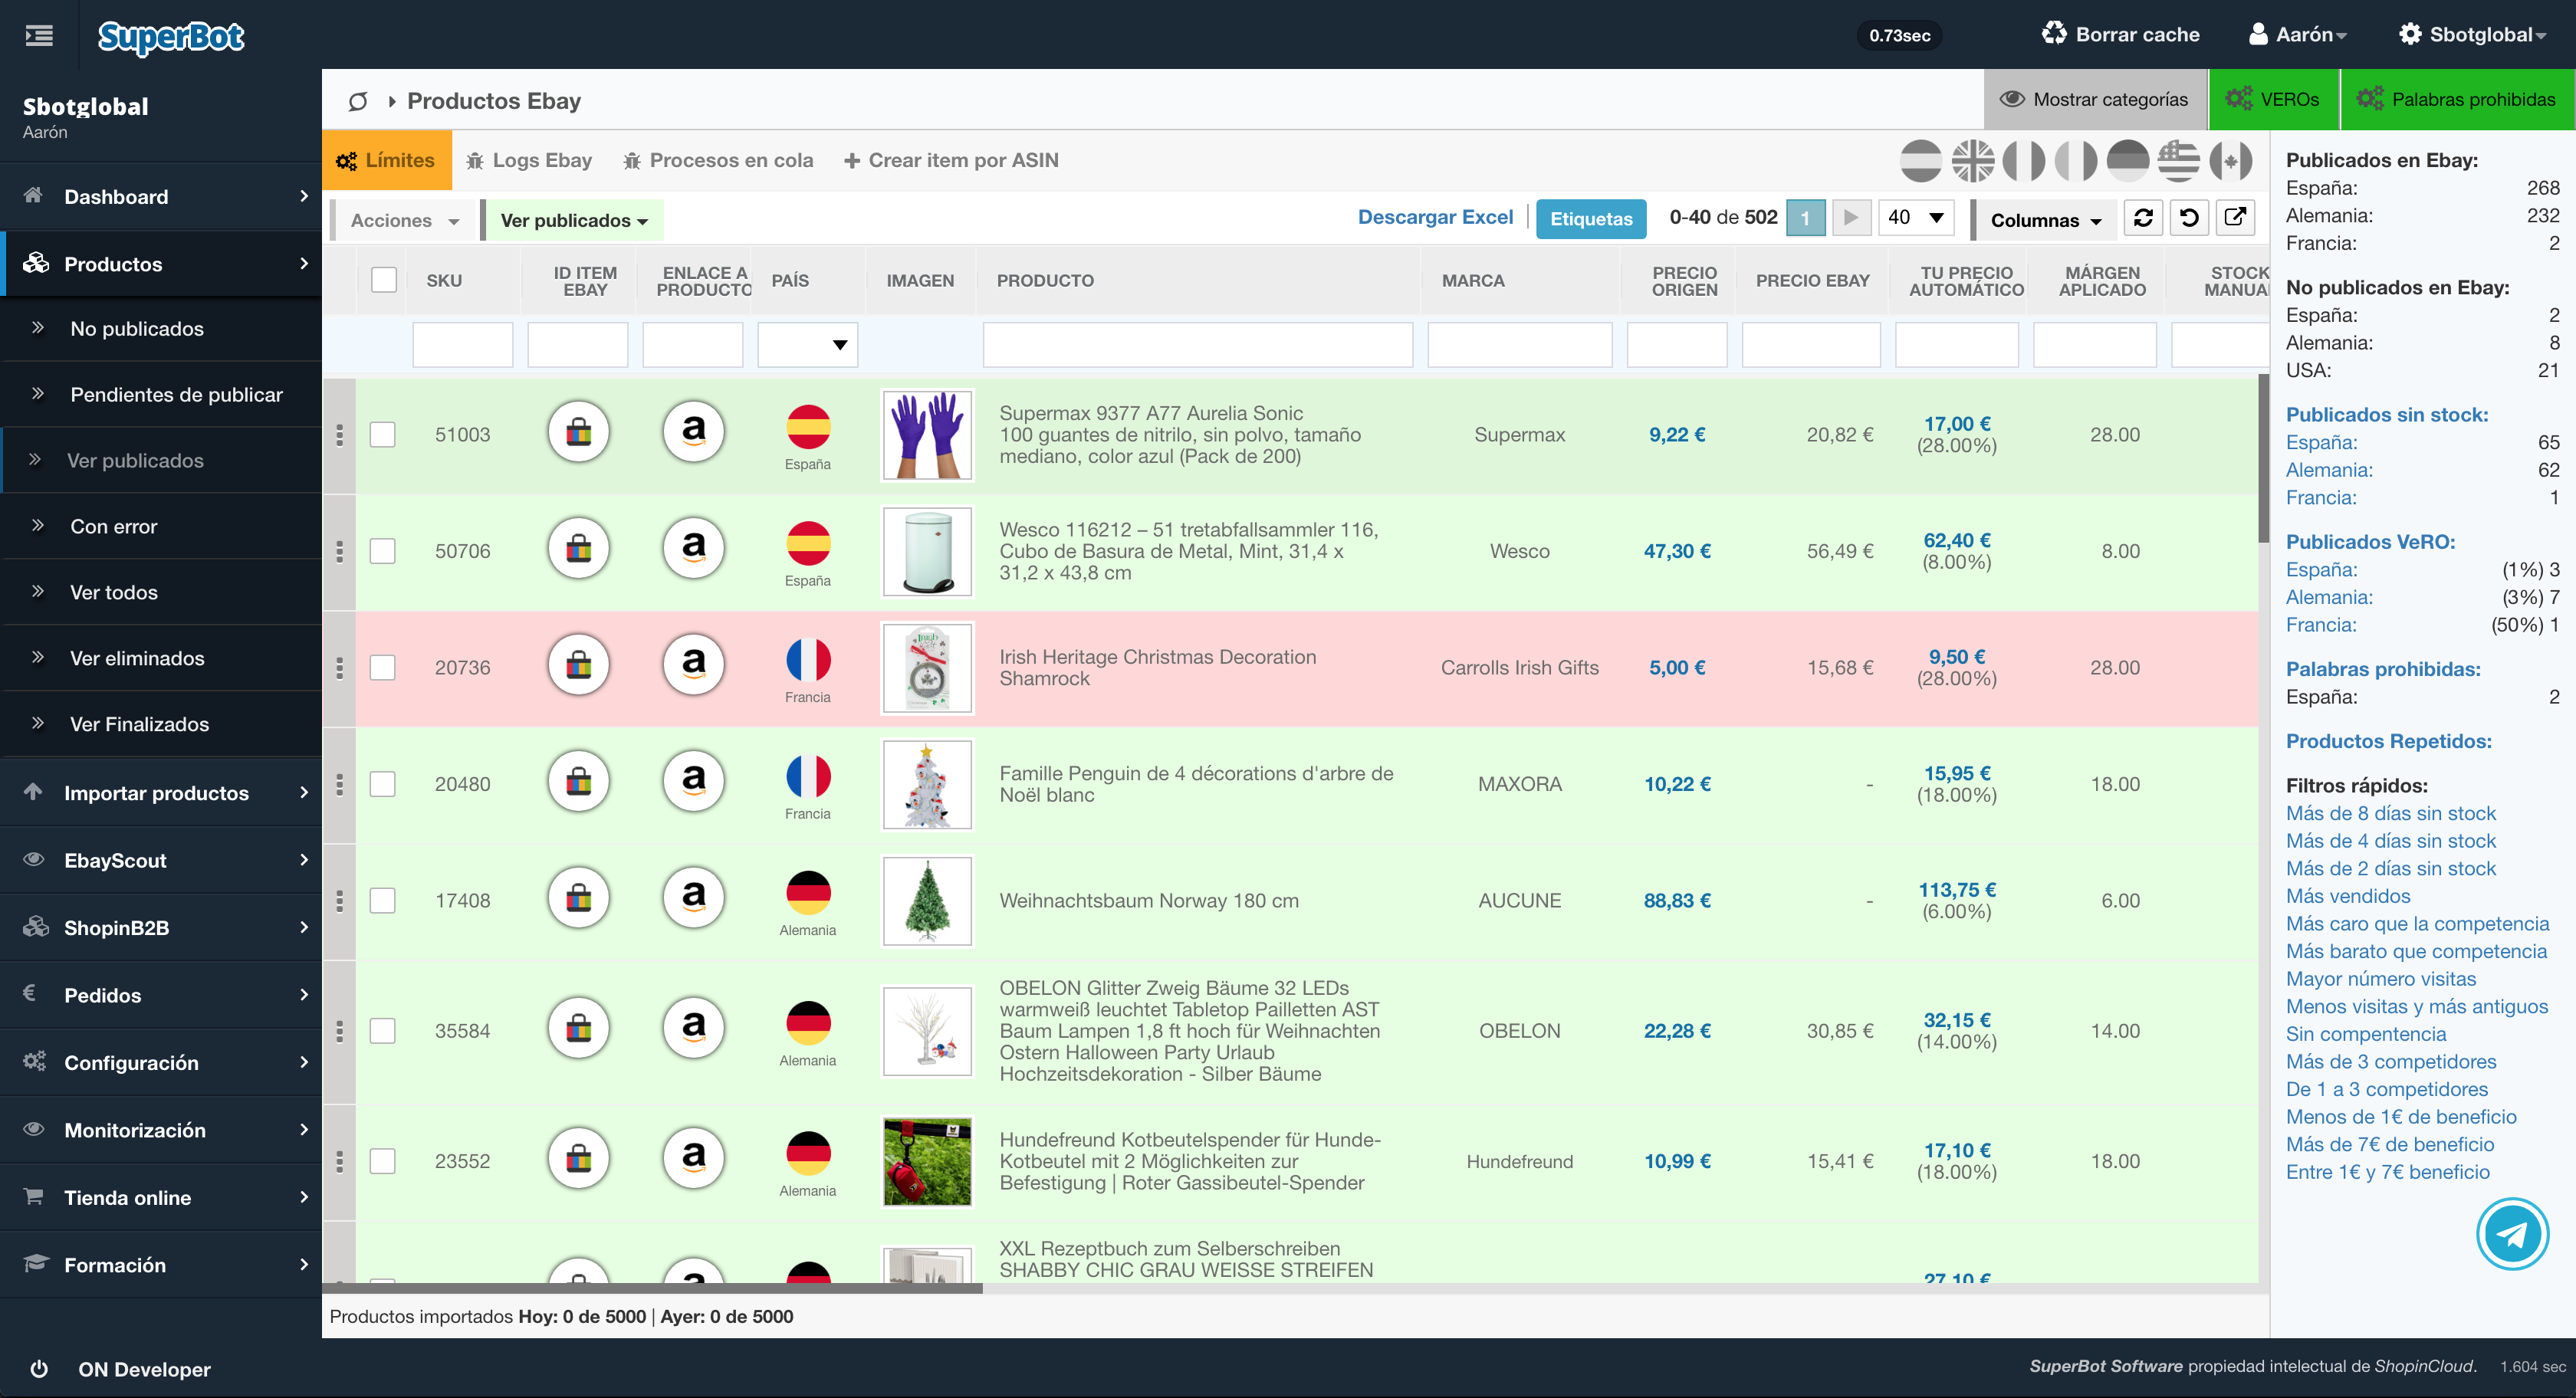Open eBay item for SKU 50706
The image size is (2576, 1398).
click(579, 548)
